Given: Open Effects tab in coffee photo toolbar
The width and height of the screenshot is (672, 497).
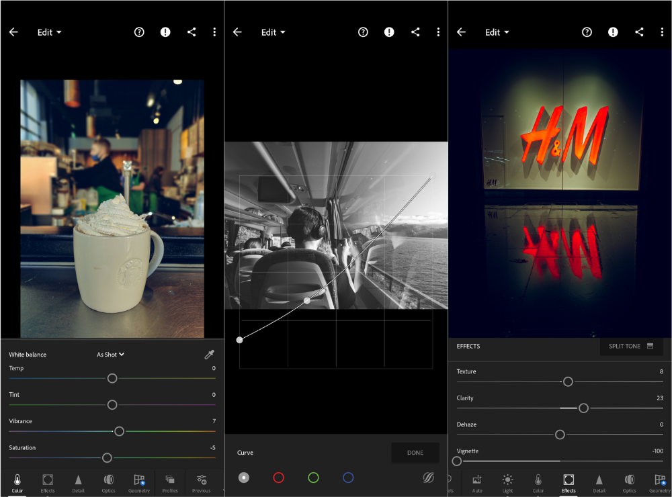Looking at the screenshot, I should click(48, 484).
